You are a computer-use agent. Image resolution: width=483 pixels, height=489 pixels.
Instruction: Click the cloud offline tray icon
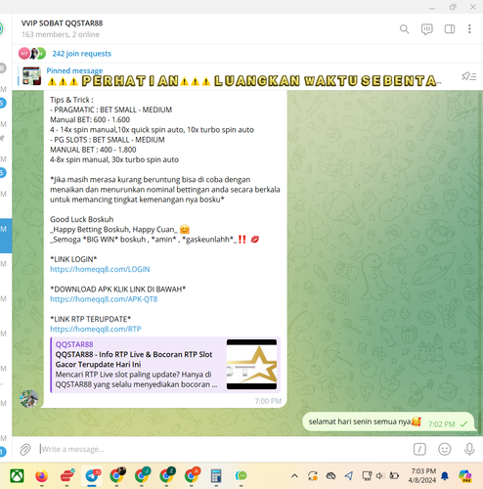tap(330, 476)
